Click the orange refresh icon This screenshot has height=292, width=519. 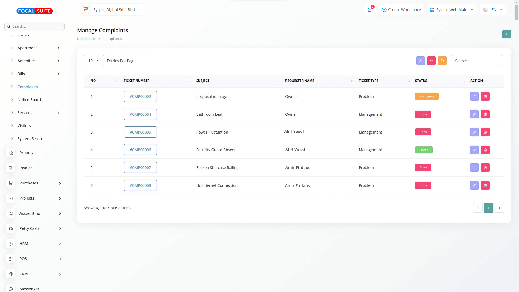442,61
